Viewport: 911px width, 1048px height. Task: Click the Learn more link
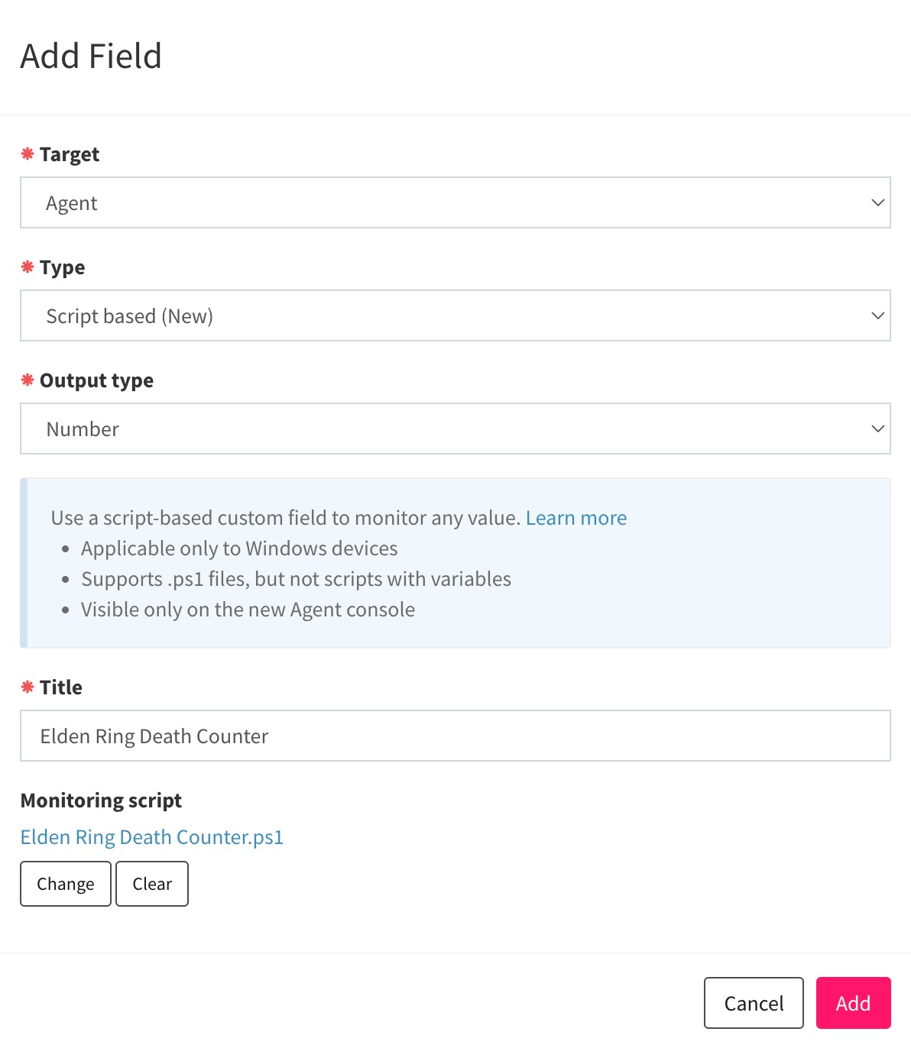click(x=576, y=518)
